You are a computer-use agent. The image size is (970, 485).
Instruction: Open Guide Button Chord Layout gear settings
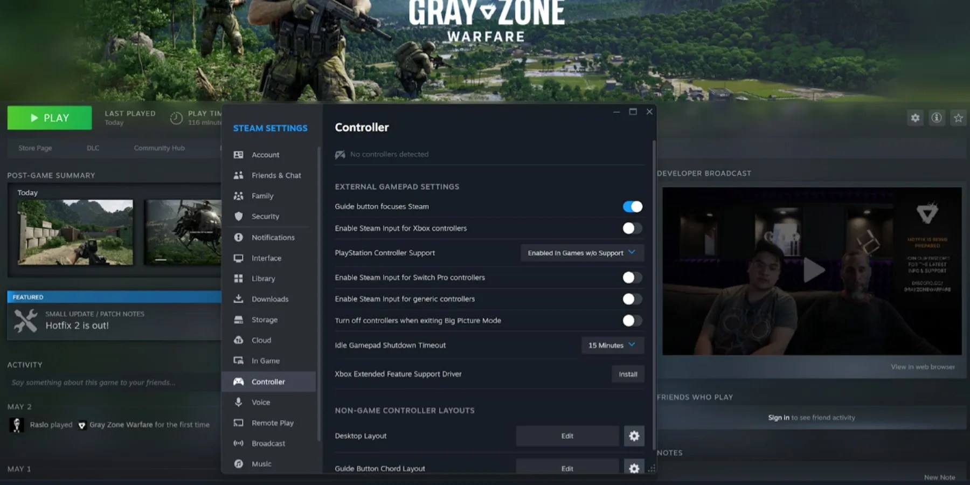coord(634,468)
